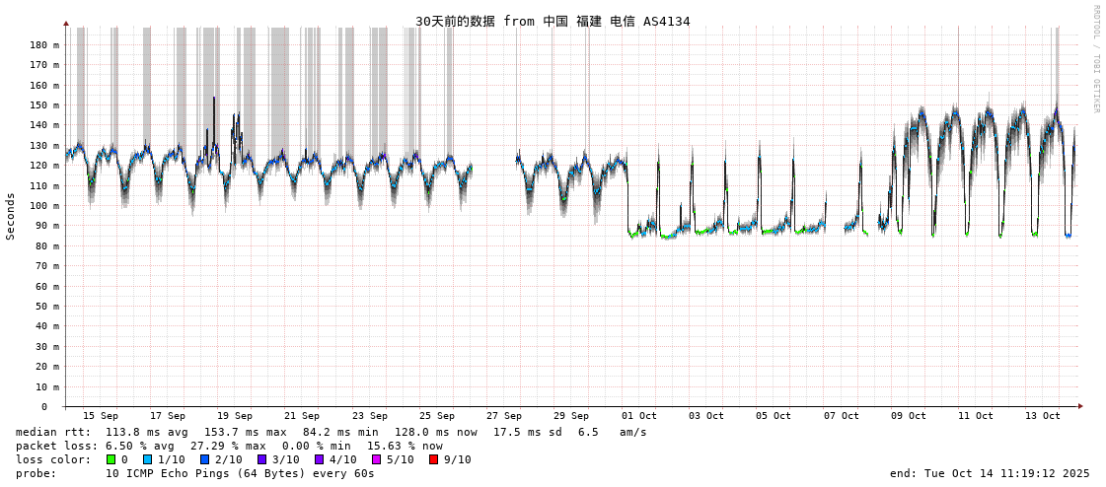Select the 01 Oct date label
The height and width of the screenshot is (487, 1106).
639,416
